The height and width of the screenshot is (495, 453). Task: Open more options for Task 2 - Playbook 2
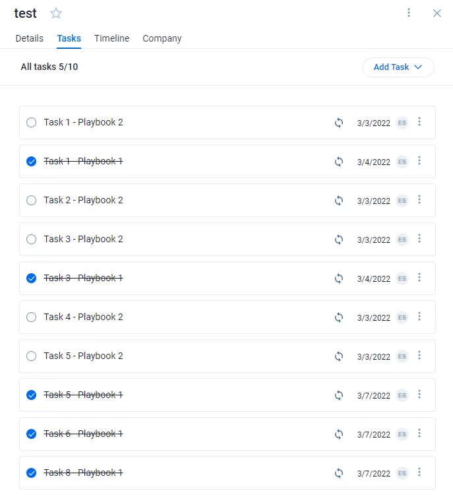[x=419, y=199]
